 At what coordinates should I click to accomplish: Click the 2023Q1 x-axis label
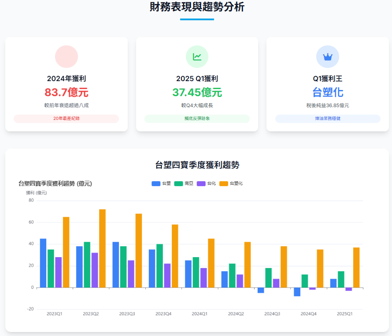55,314
